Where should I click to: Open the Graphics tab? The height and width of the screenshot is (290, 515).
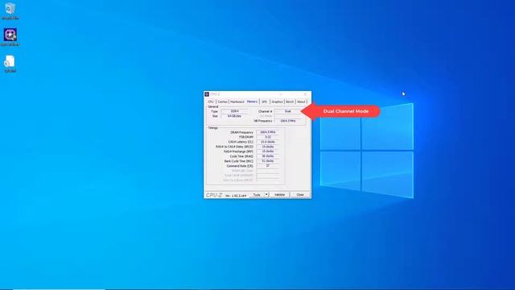click(277, 102)
